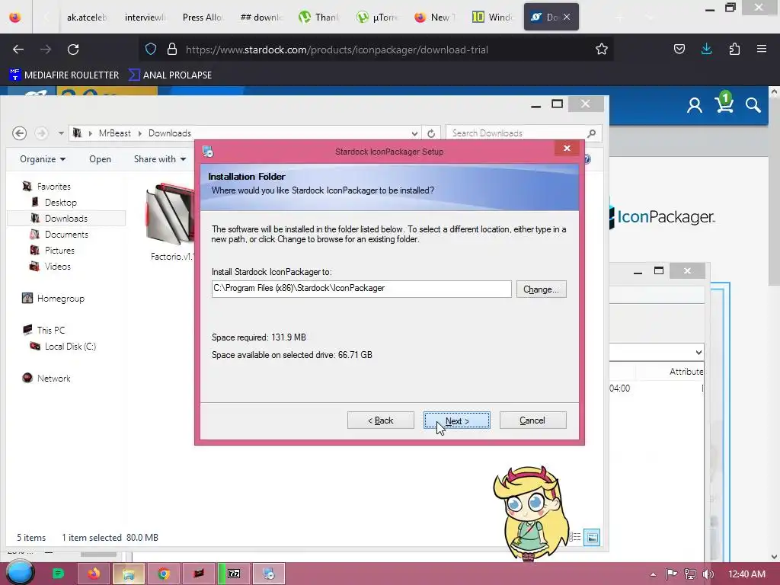
Task: Open the Pocket save icon
Action: pyautogui.click(x=679, y=49)
